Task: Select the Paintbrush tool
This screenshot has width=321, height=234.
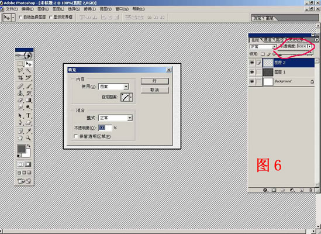Action: pos(28,86)
